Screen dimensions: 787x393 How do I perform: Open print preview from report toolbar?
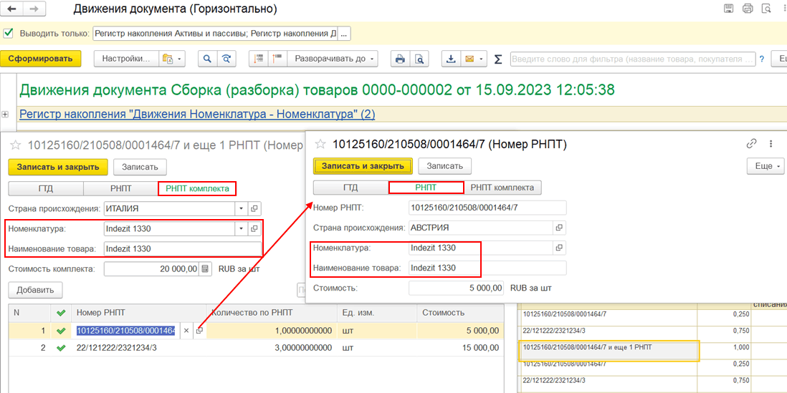click(419, 59)
